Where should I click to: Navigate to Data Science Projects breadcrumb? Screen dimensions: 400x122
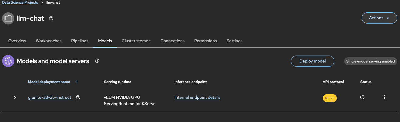point(20,2)
